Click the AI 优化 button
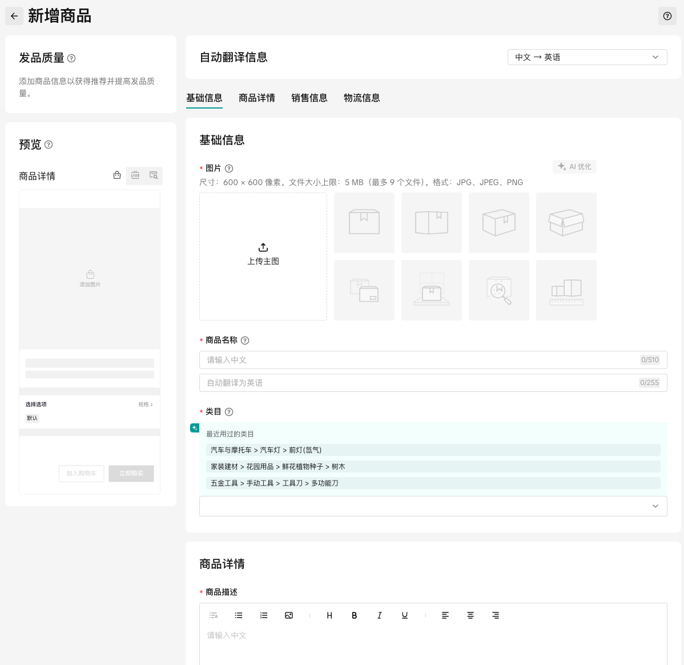684x665 pixels. pyautogui.click(x=574, y=167)
